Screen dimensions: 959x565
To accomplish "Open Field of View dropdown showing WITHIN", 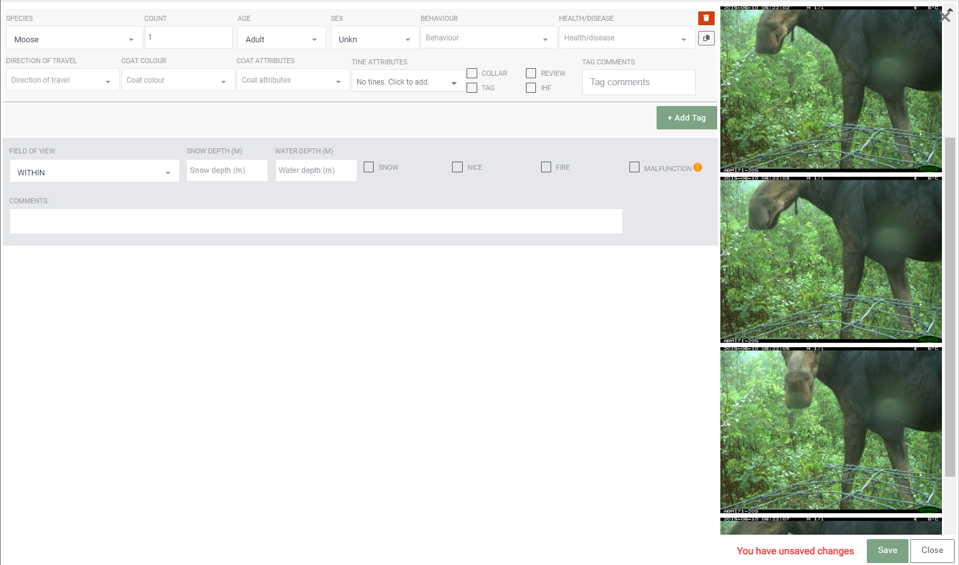I will [x=95, y=171].
